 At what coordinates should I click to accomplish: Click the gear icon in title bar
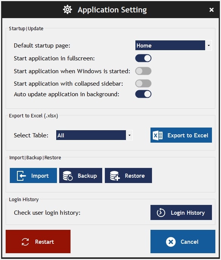(68, 9)
